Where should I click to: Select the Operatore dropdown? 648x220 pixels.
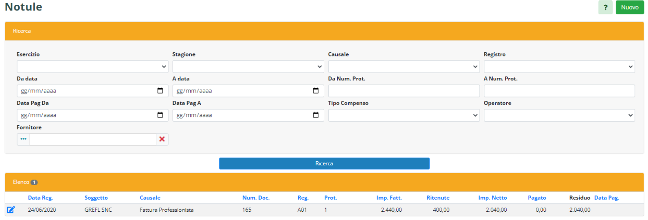tap(559, 115)
